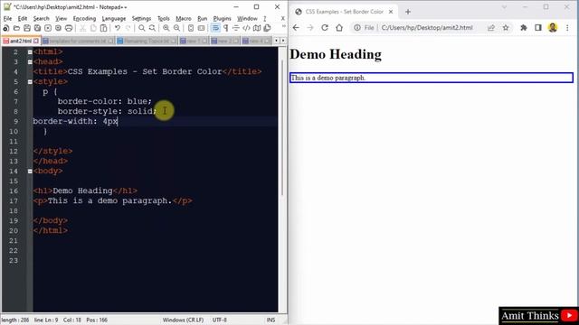Toggle Chrome side panel icon
This screenshot has width=579, height=325.
(x=538, y=28)
